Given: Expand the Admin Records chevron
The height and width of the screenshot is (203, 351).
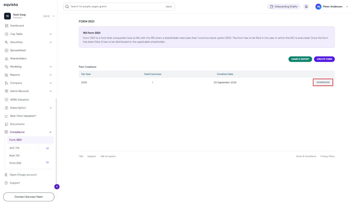Looking at the screenshot, I should click(x=51, y=91).
